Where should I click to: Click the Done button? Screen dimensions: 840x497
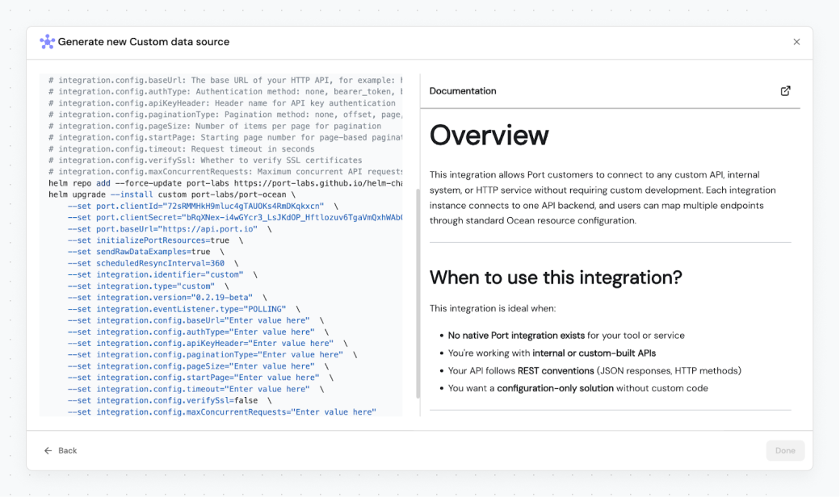click(x=785, y=450)
